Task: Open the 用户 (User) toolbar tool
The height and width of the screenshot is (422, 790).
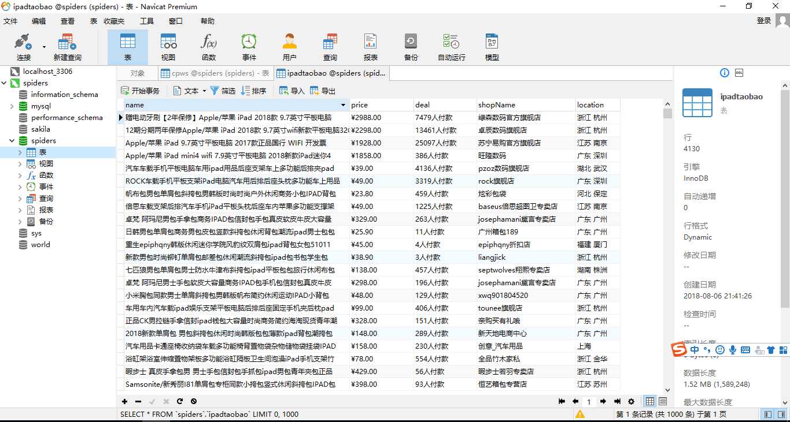Action: [290, 47]
